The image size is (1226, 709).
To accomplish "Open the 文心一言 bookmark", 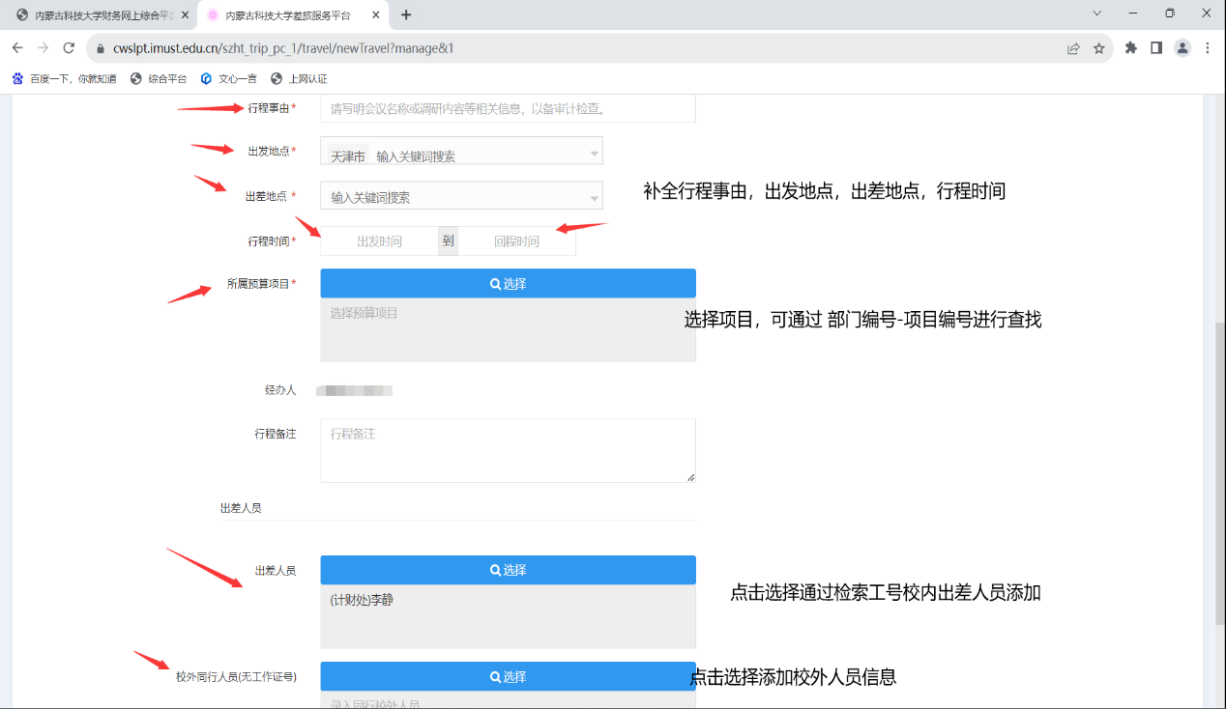I will pyautogui.click(x=229, y=78).
